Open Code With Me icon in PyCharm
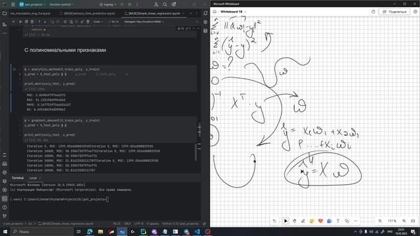This screenshot has width=420, height=236. (x=156, y=5)
